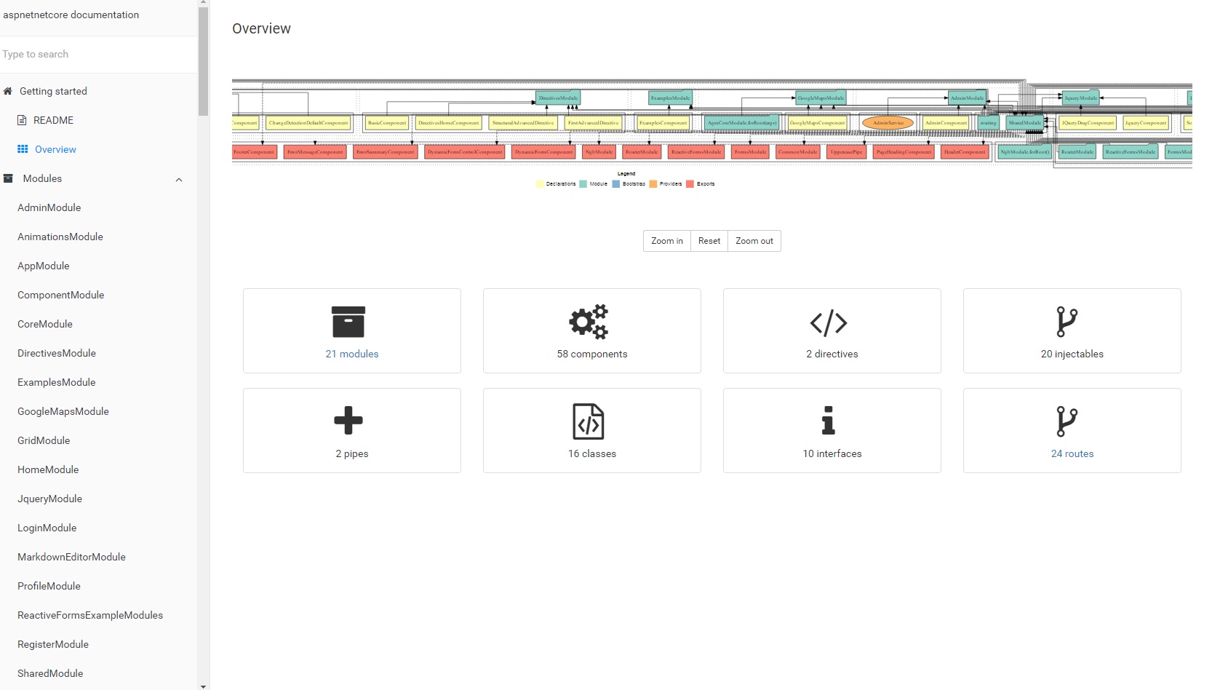Click the sidebar scrollbar down arrow
Viewport: 1212px width, 690px height.
tap(203, 686)
